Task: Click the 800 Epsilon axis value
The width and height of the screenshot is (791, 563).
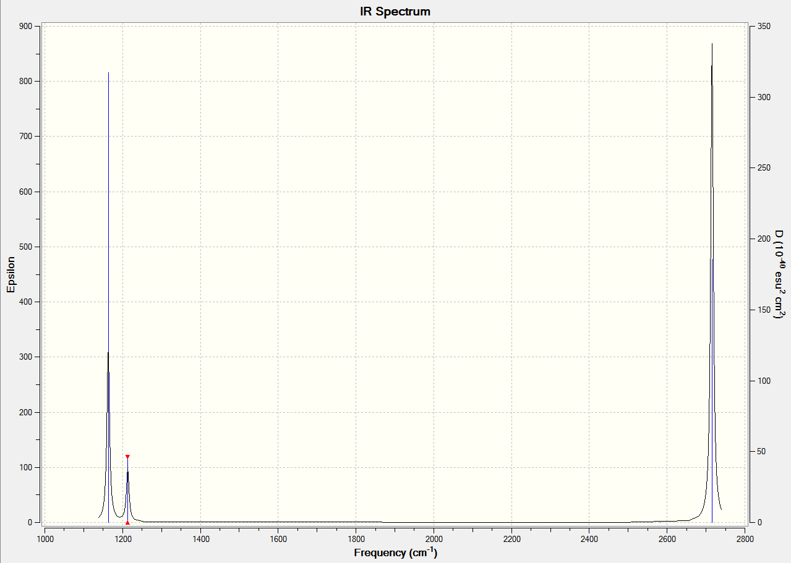Action: [x=25, y=81]
